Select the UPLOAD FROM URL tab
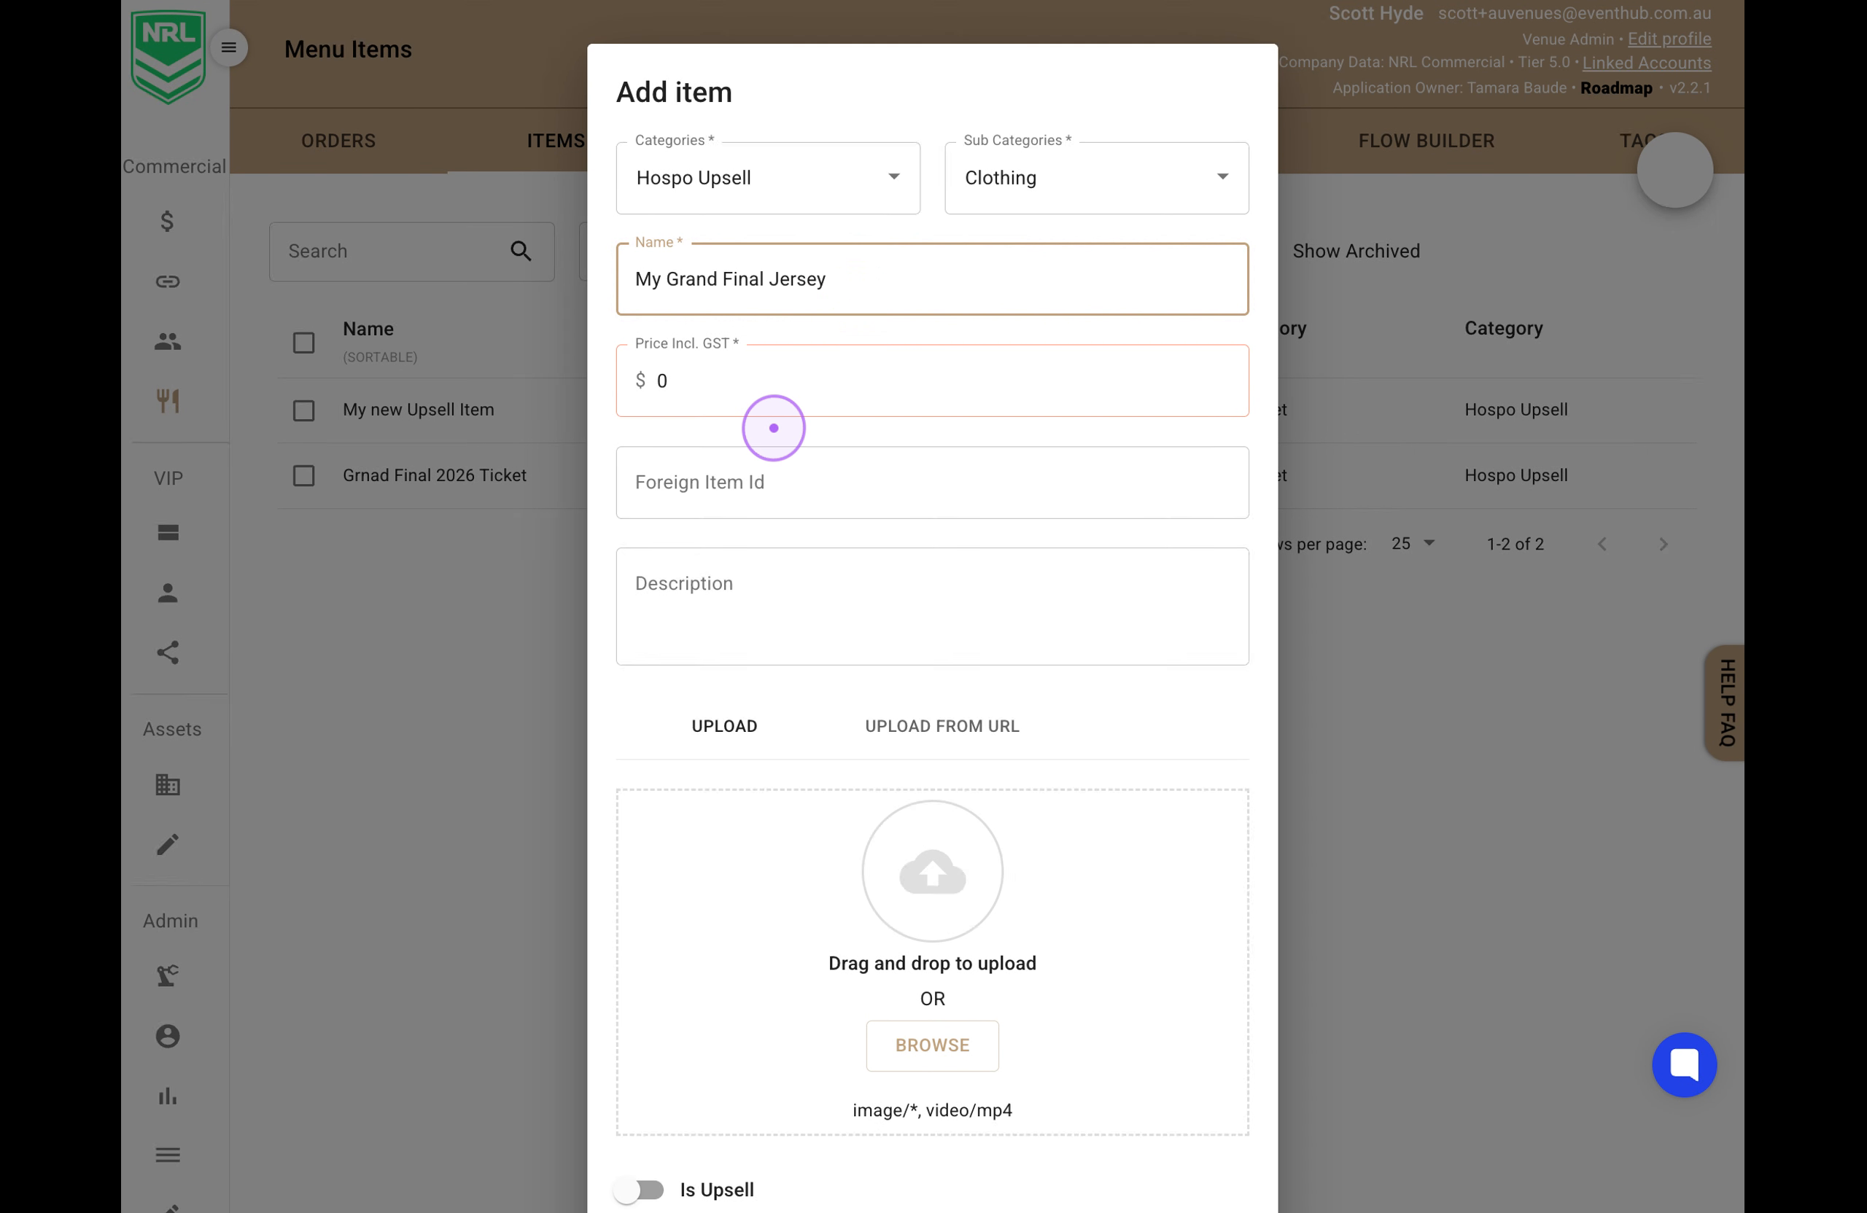 (942, 726)
